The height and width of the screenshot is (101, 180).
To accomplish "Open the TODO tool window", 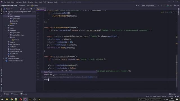I will click(6, 94).
